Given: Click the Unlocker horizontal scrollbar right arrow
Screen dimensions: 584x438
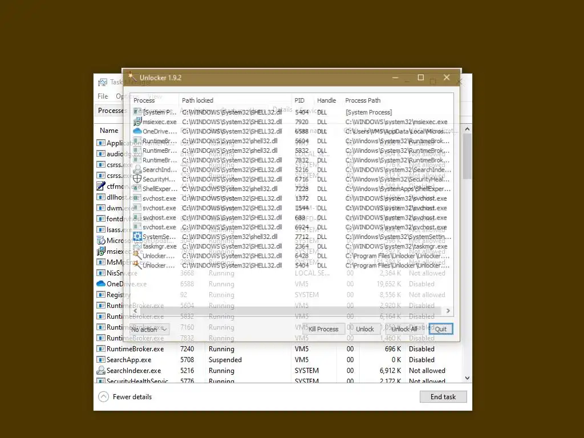Looking at the screenshot, I should pyautogui.click(x=448, y=311).
